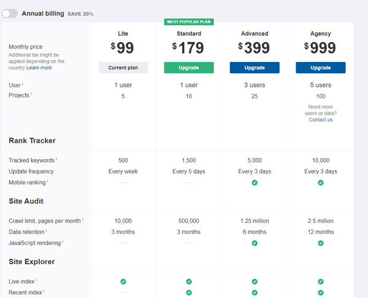Click info icon next to Mobile ranking
The image size is (368, 298).
point(48,181)
